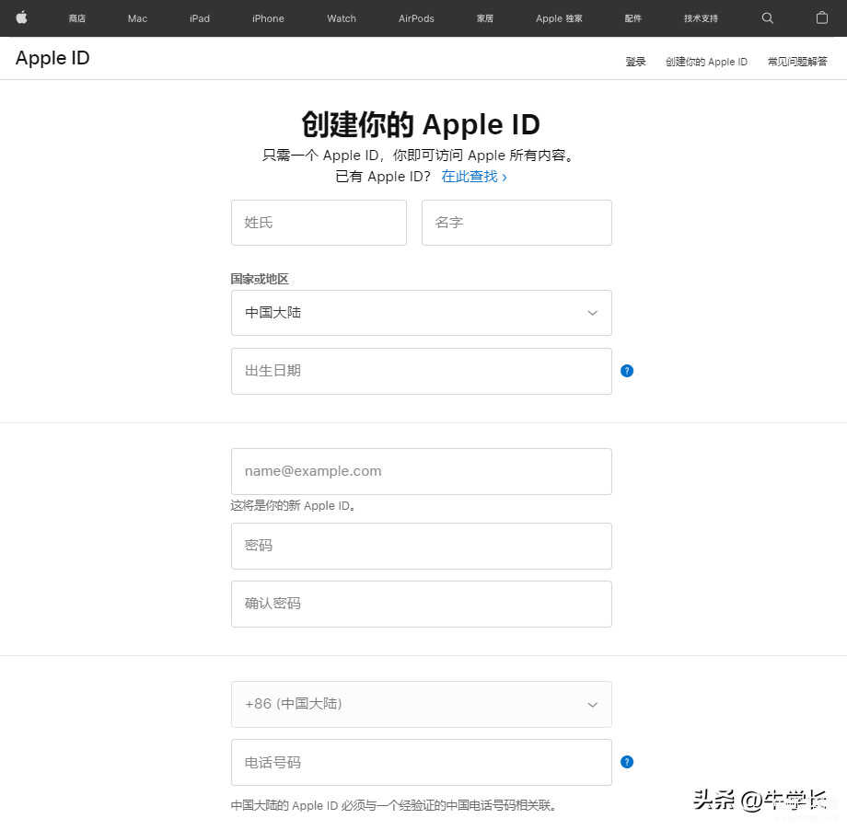Select iPhone in top navigation
The width and height of the screenshot is (847, 830).
click(268, 18)
